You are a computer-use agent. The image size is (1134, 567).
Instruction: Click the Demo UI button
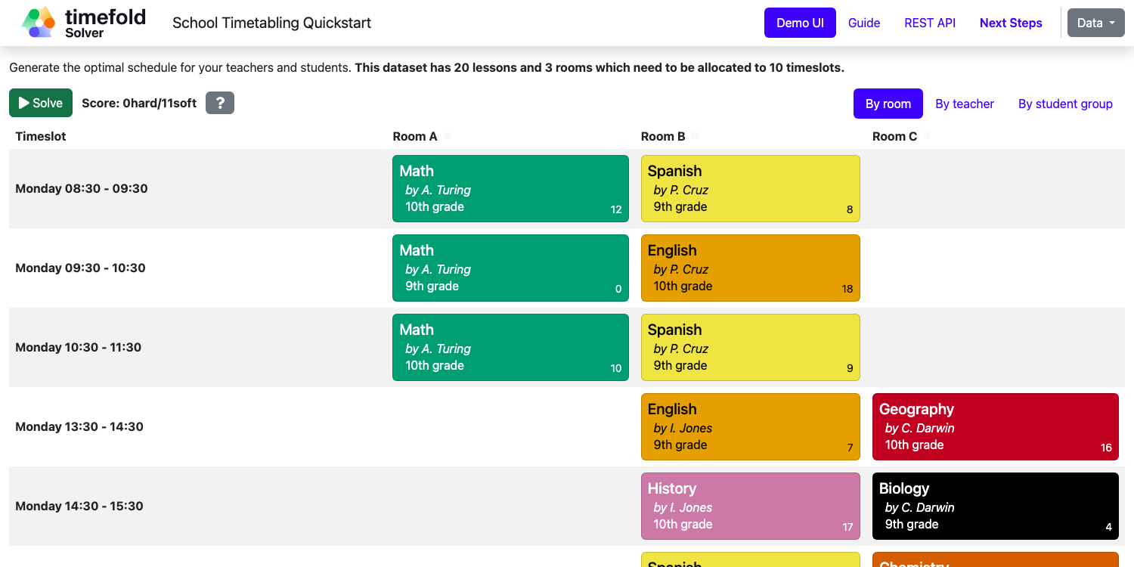tap(799, 23)
